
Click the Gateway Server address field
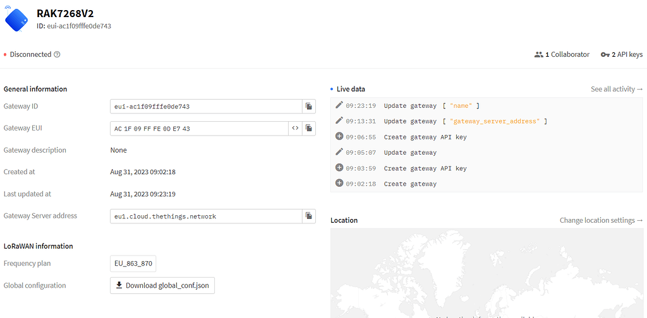click(x=205, y=216)
